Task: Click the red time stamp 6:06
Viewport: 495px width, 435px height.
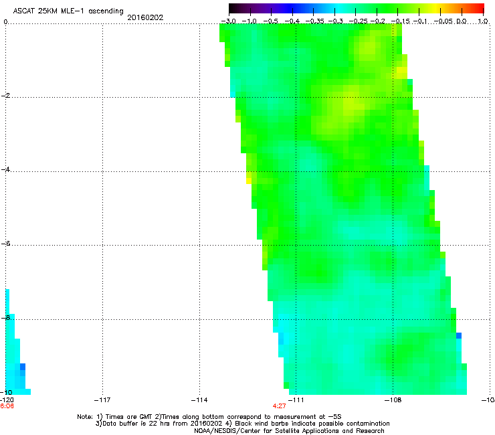Action: tap(7, 406)
